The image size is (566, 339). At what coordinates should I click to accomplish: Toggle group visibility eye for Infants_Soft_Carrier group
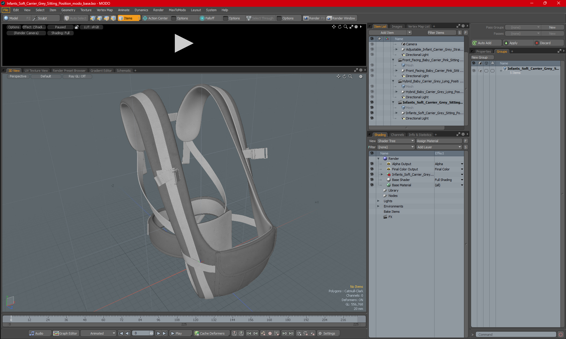[474, 71]
